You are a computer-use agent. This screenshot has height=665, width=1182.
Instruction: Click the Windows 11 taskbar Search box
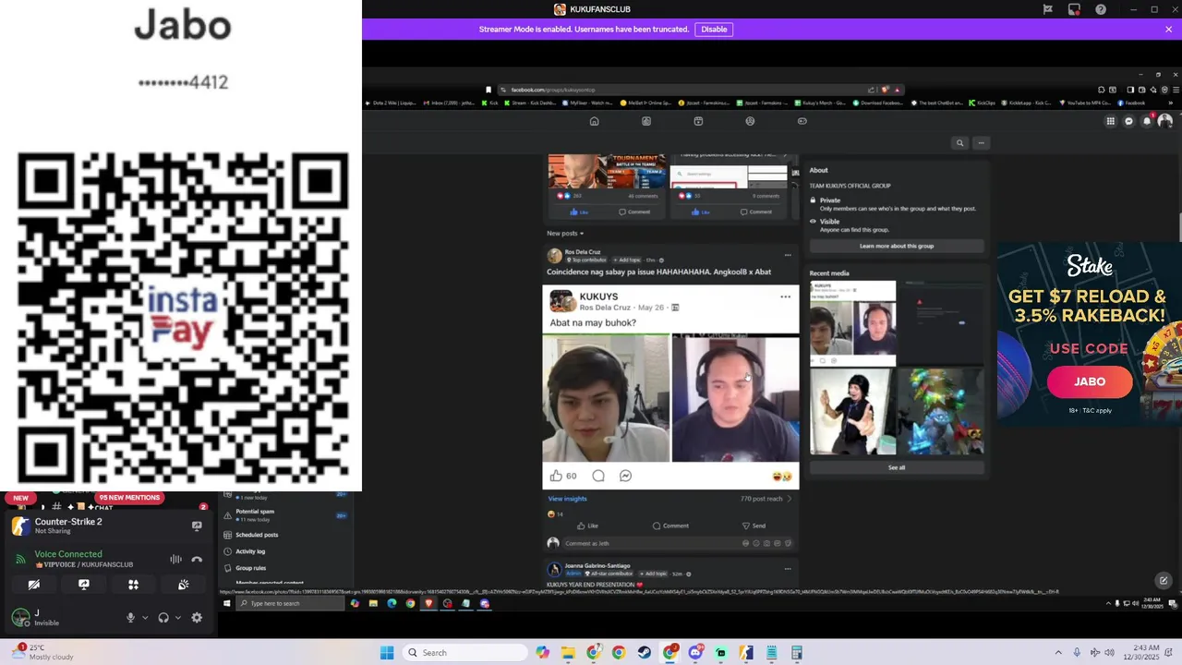(x=466, y=653)
